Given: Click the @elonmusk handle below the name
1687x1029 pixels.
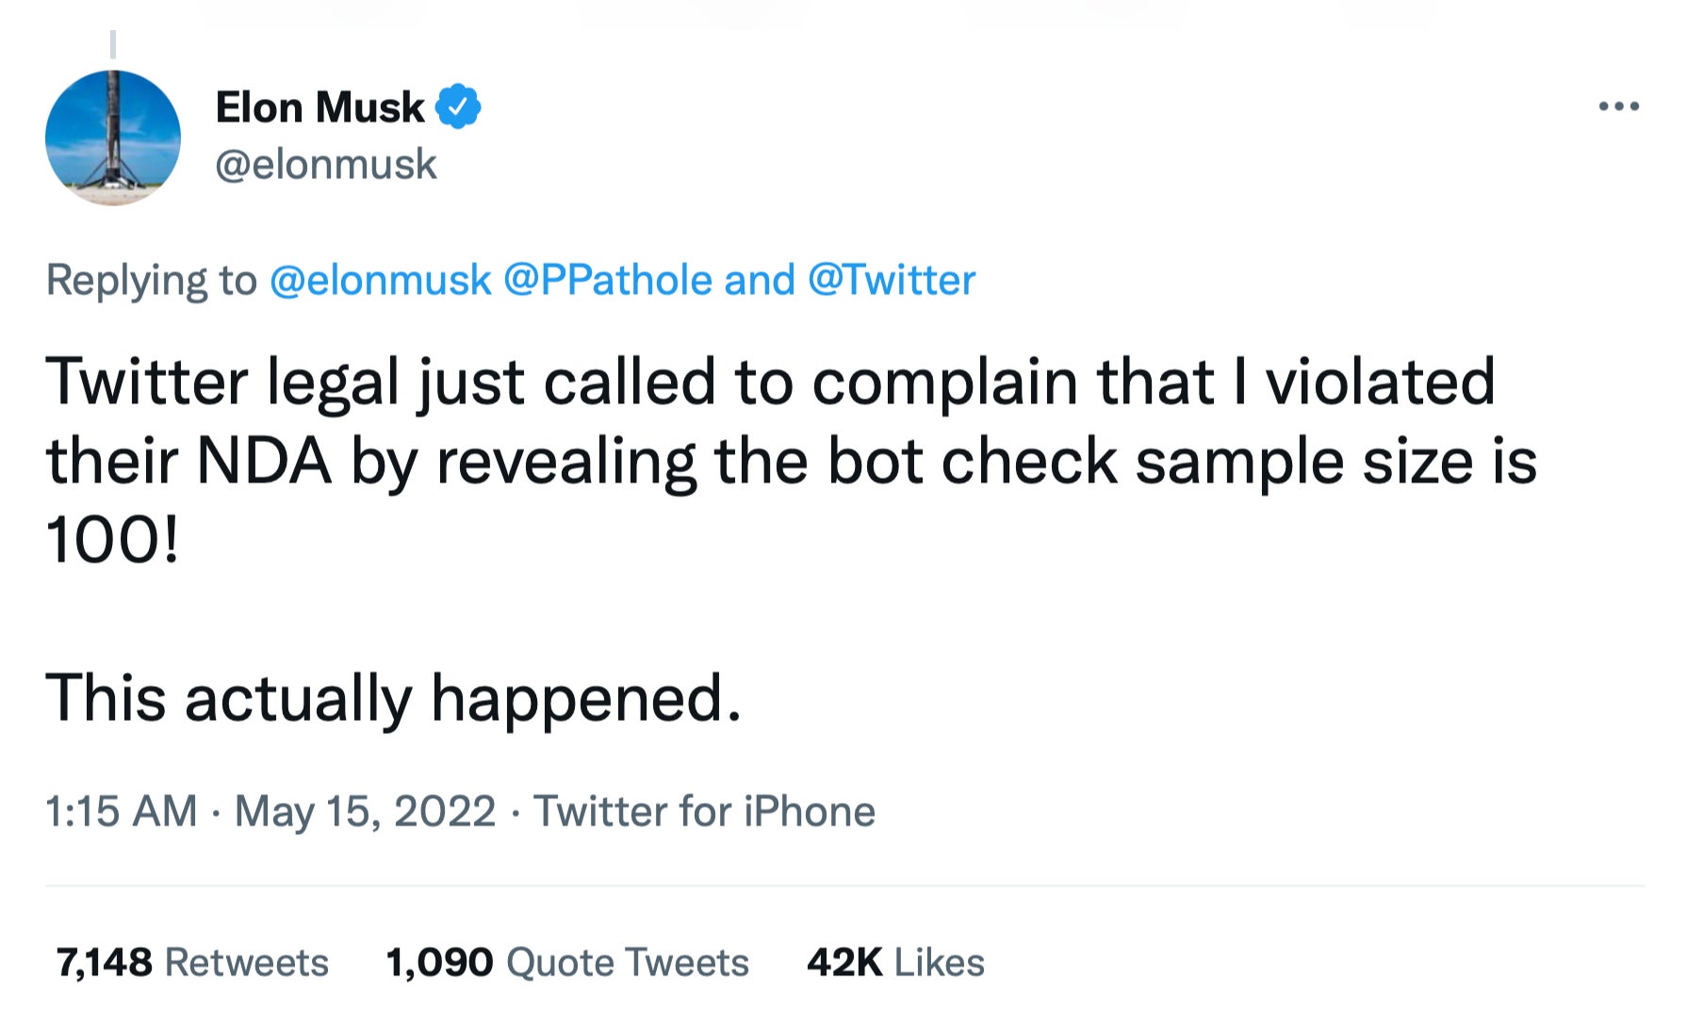Looking at the screenshot, I should (326, 165).
